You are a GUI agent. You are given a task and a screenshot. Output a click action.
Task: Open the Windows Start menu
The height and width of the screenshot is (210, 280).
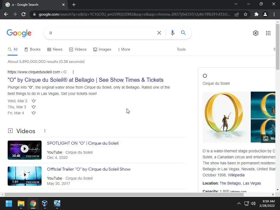coord(9,203)
